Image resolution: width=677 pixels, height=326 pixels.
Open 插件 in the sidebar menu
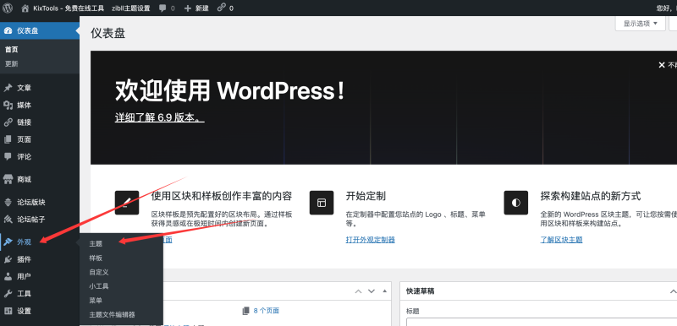25,259
